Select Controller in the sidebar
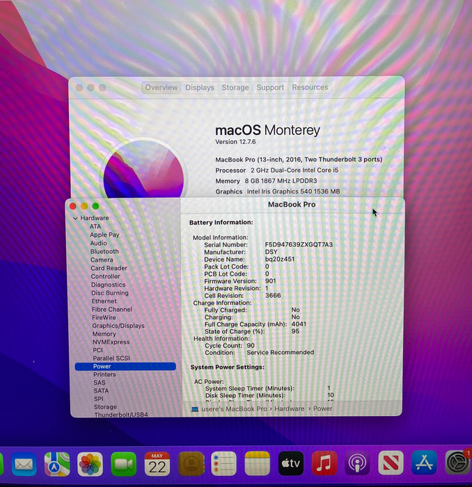Screen dimensions: 472x487 click(105, 276)
